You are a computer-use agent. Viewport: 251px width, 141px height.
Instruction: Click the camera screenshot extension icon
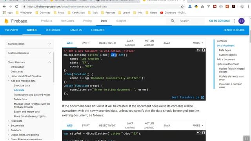(x=202, y=7)
